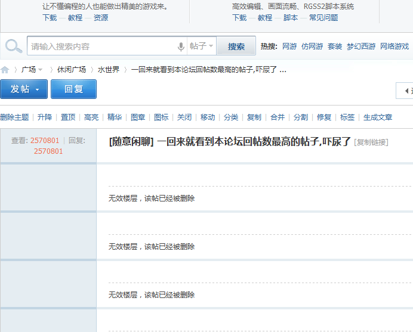Screen dimensions: 413x332
Task: Open hot search term 仿网游
Action: click(312, 46)
